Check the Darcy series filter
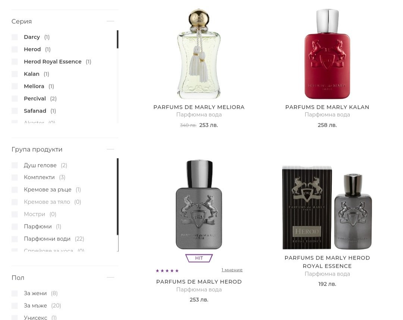 15,37
